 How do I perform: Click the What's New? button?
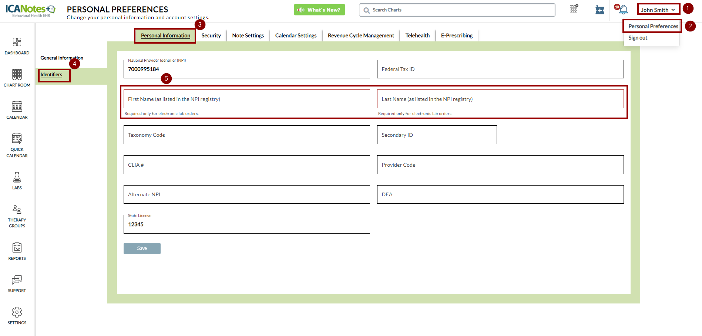[x=319, y=10]
